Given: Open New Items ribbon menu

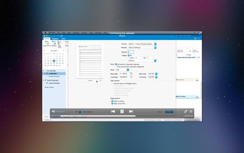Looking at the screenshot, I should click(59, 44).
